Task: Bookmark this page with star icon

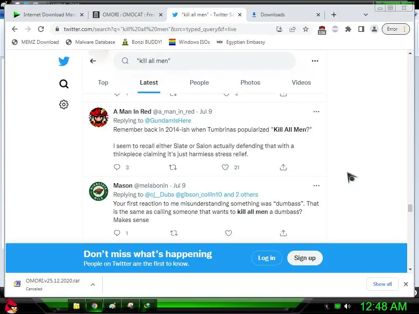Action: click(x=306, y=29)
